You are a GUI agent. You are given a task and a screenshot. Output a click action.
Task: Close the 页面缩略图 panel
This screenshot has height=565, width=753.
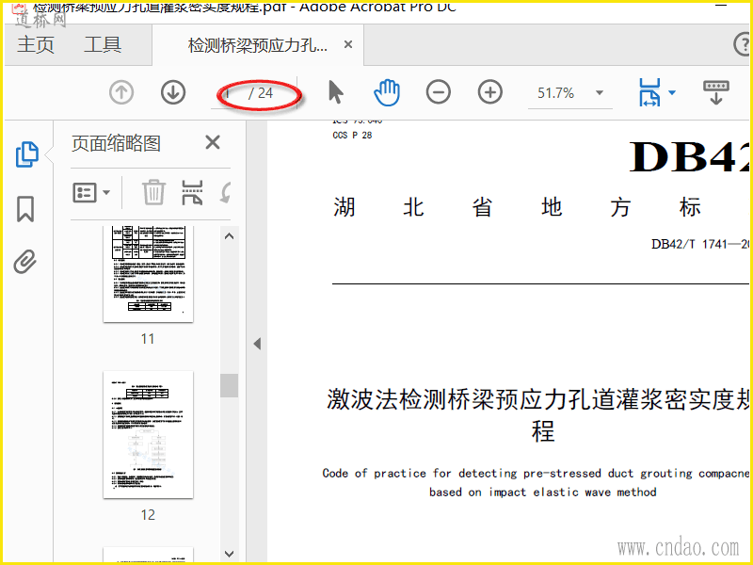[x=213, y=143]
